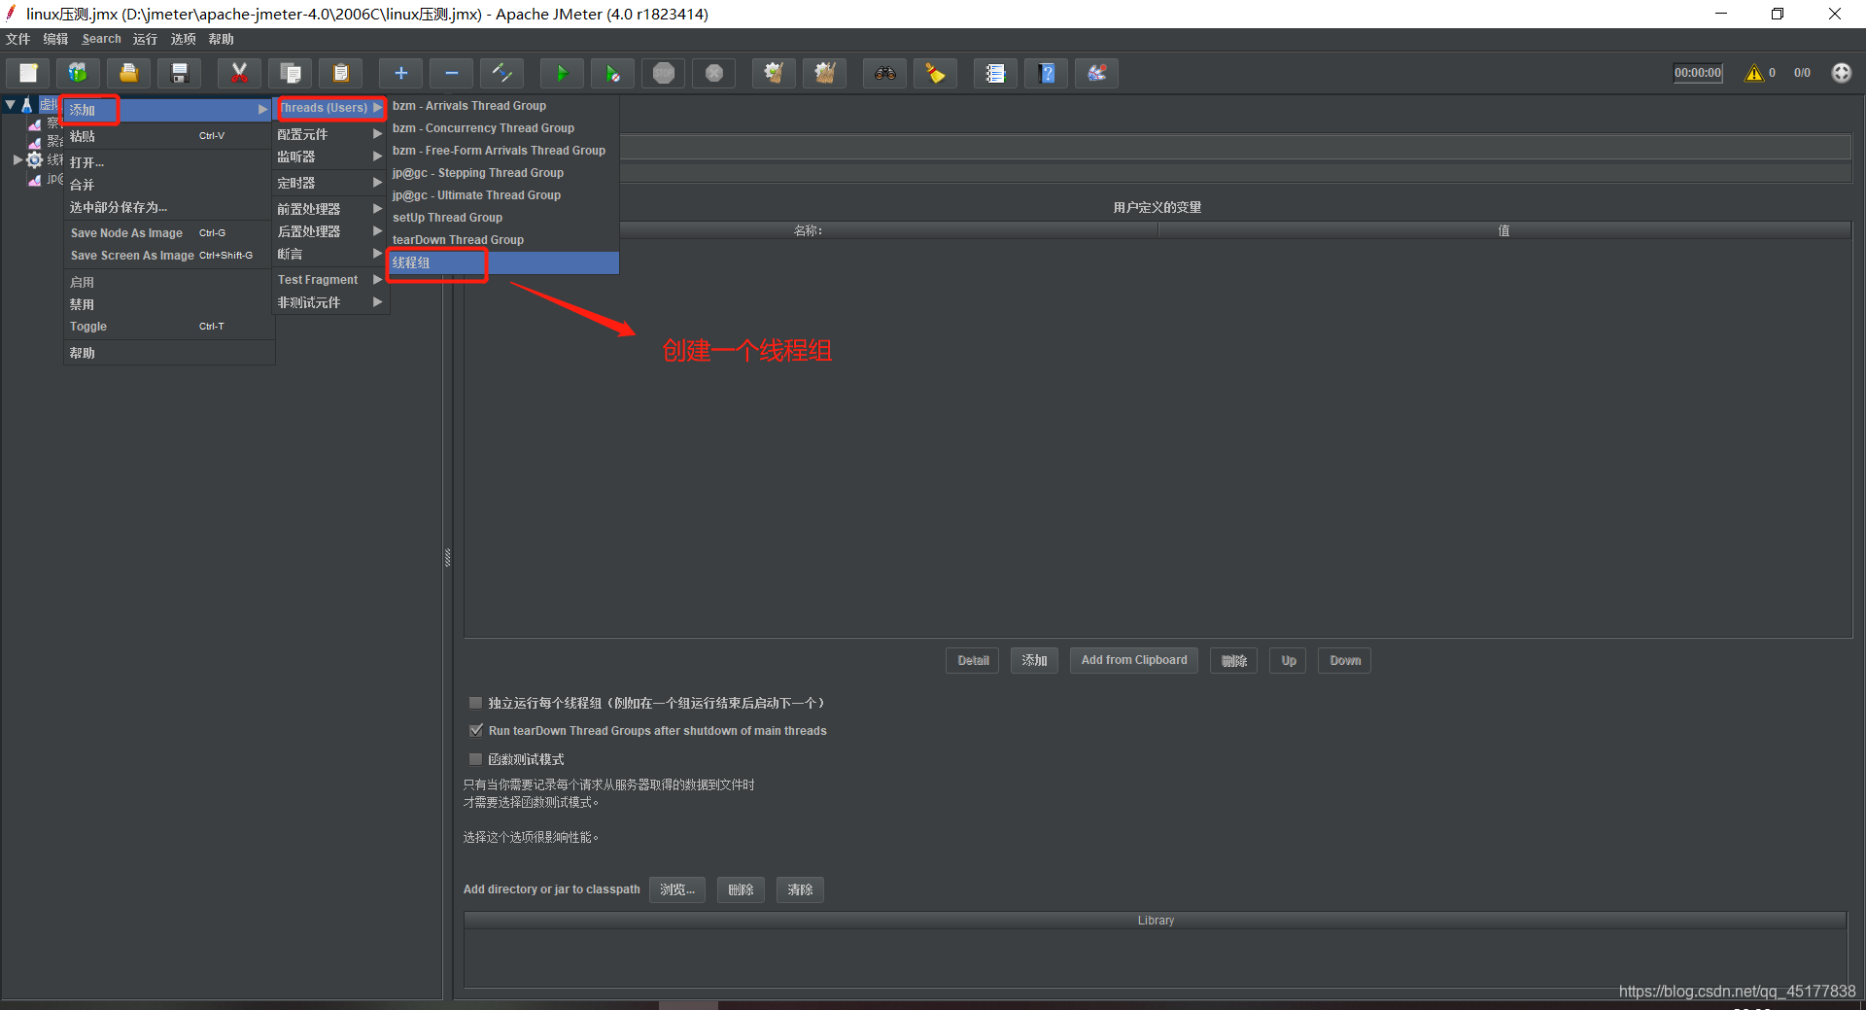The image size is (1866, 1010).
Task: Expand the 监听器 submenu
Action: 329,157
